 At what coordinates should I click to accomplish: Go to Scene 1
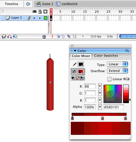45,4
